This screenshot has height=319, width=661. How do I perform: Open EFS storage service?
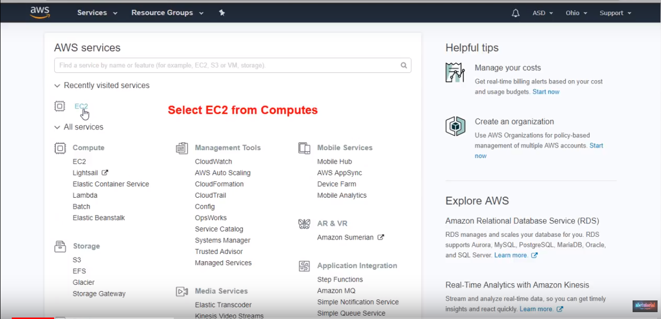79,271
